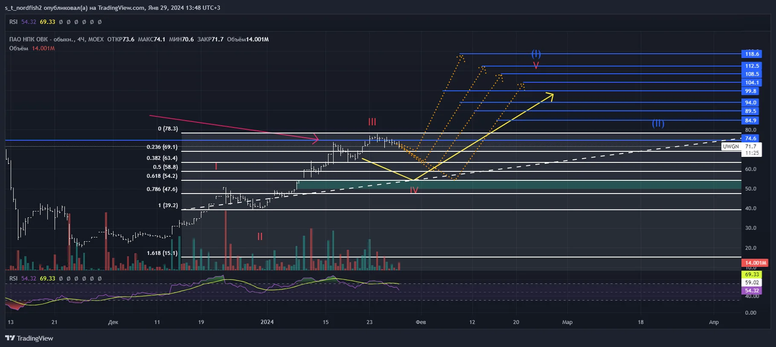The image size is (776, 347).
Task: Select the red wave III label
Action: pyautogui.click(x=372, y=122)
